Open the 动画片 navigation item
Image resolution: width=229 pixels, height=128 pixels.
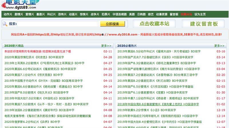pos(73,14)
